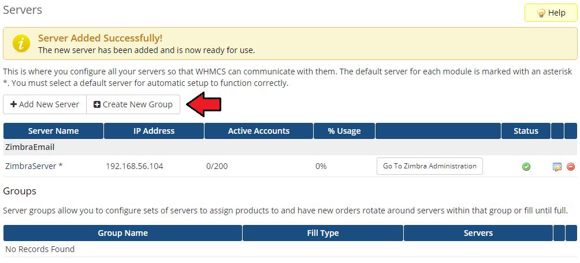Delete ZimbraServer with the red icon
580x263 pixels.
(x=570, y=167)
